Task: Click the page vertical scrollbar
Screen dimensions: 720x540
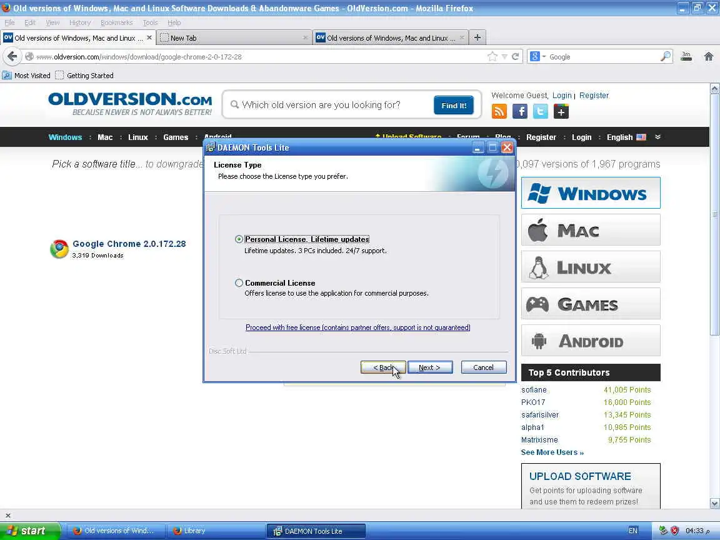Action: pyautogui.click(x=714, y=215)
